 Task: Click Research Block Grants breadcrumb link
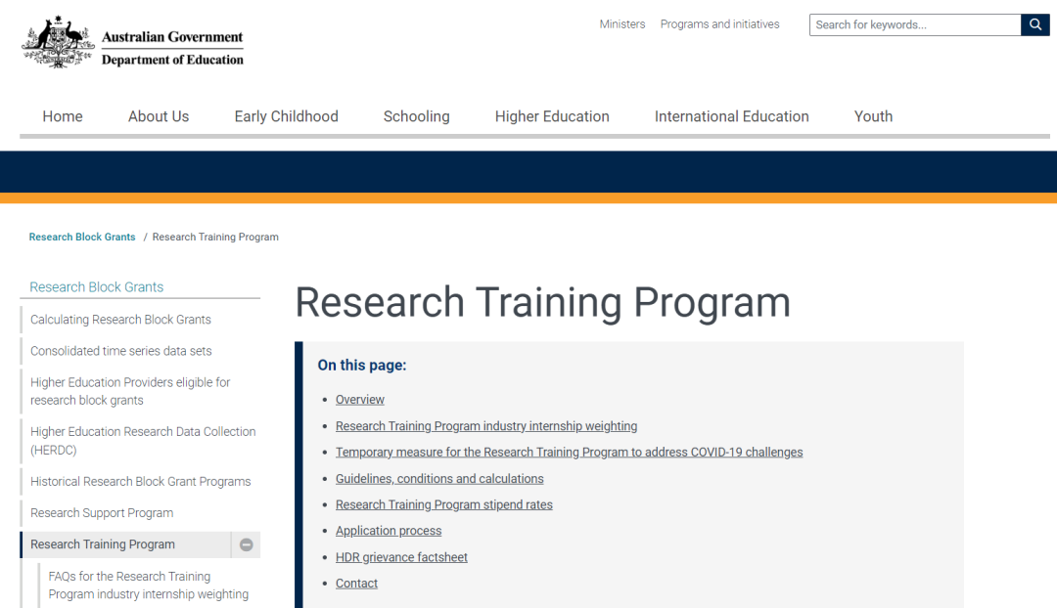(82, 237)
